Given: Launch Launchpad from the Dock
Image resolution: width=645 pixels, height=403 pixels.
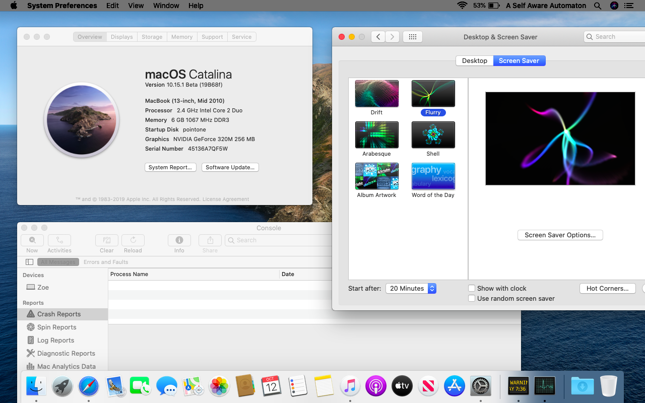Looking at the screenshot, I should (62, 386).
